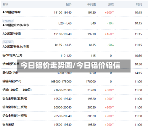Open A00铝锭升贴水/华南 name
Screen dimensions: 148x132
pyautogui.click(x=16, y=47)
